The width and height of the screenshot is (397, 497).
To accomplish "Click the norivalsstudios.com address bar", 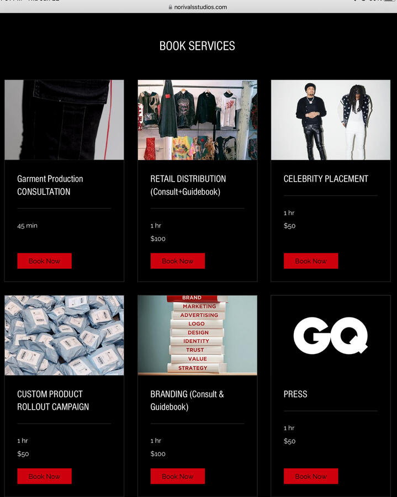I will pyautogui.click(x=198, y=7).
